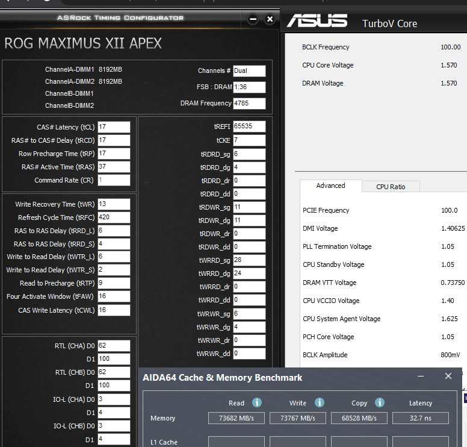Click the Refresh Cycle Time (tRFC) field
The width and height of the screenshot is (467, 447).
point(114,217)
